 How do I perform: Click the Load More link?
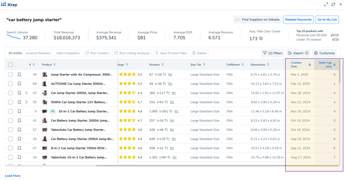point(12,175)
